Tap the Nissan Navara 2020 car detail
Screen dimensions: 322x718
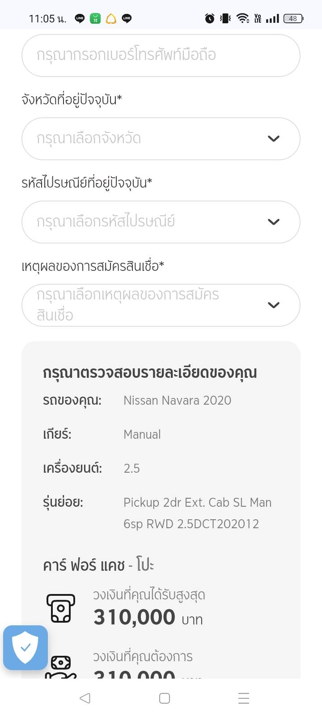click(177, 400)
